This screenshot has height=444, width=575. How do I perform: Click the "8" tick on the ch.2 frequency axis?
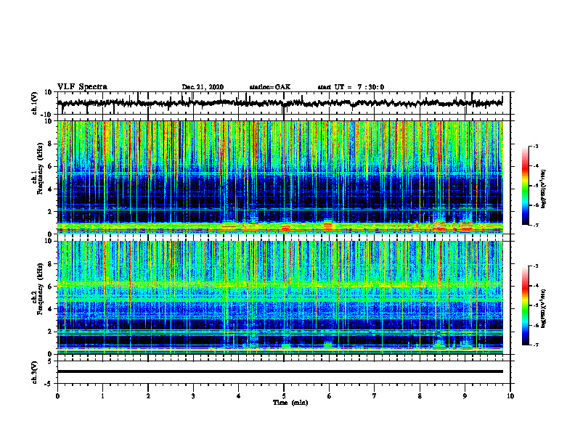pos(50,264)
